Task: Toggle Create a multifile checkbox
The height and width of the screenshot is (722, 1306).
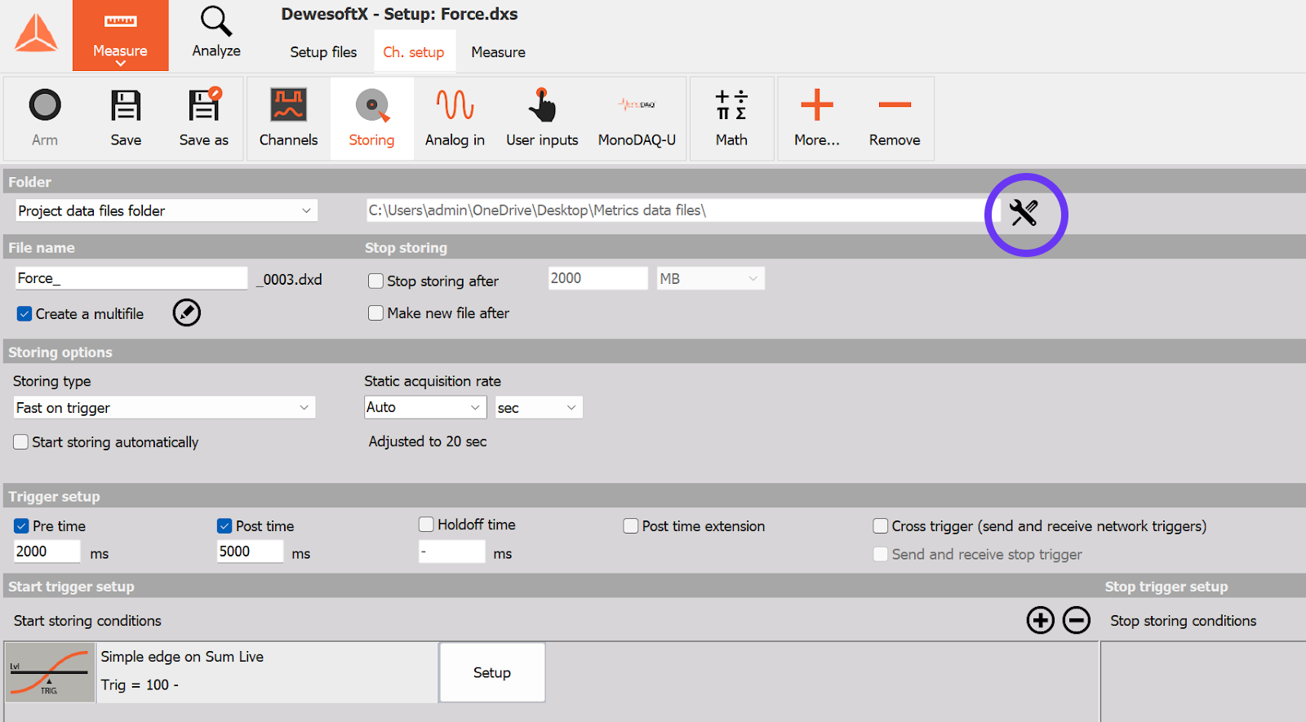Action: [x=24, y=314]
